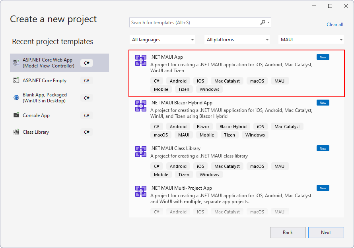The image size is (354, 248).
Task: Click the Android tag under .NET MAUI App
Action: [178, 81]
